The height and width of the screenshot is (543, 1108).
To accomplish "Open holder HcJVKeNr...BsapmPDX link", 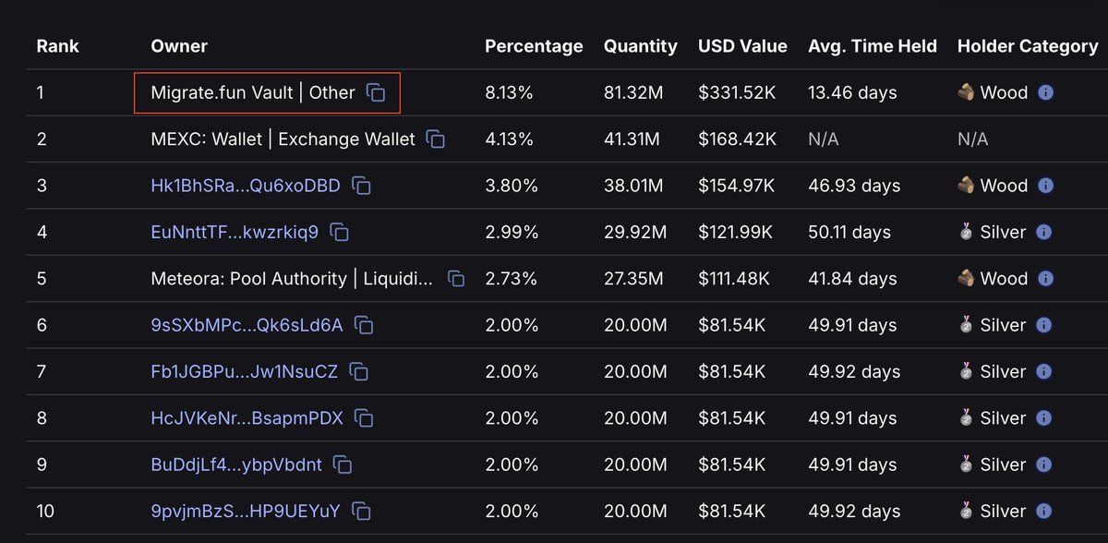I will point(247,418).
